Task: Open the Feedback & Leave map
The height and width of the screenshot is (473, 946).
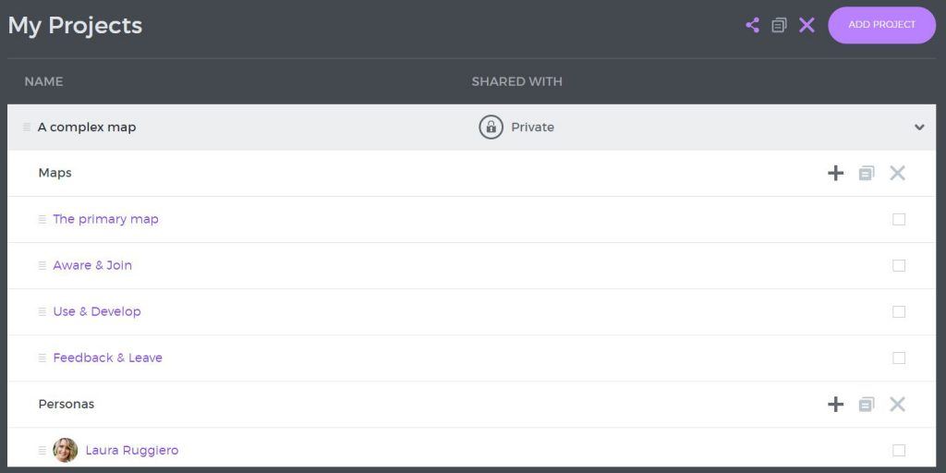Action: click(107, 358)
